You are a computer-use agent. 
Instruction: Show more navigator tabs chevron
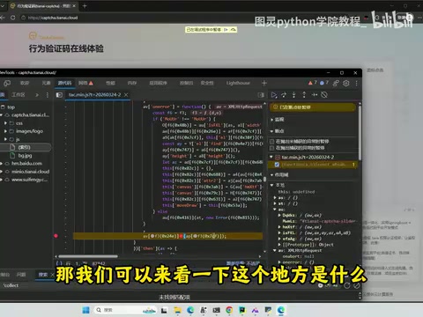tap(37, 95)
